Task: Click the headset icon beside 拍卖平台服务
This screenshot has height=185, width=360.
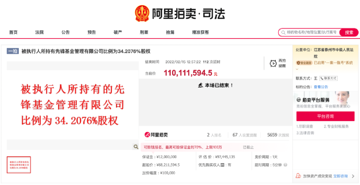Action: pyautogui.click(x=299, y=100)
